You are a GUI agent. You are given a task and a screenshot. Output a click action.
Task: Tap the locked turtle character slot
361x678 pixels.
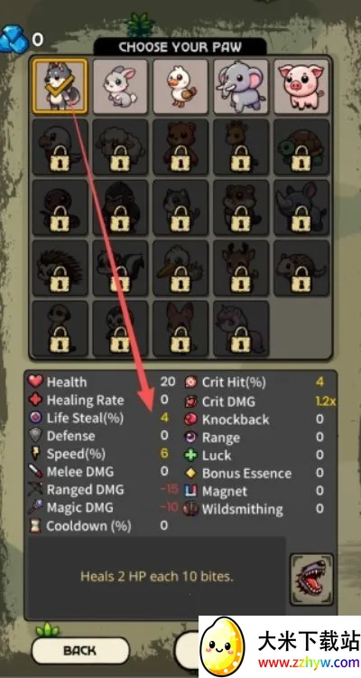click(x=301, y=147)
